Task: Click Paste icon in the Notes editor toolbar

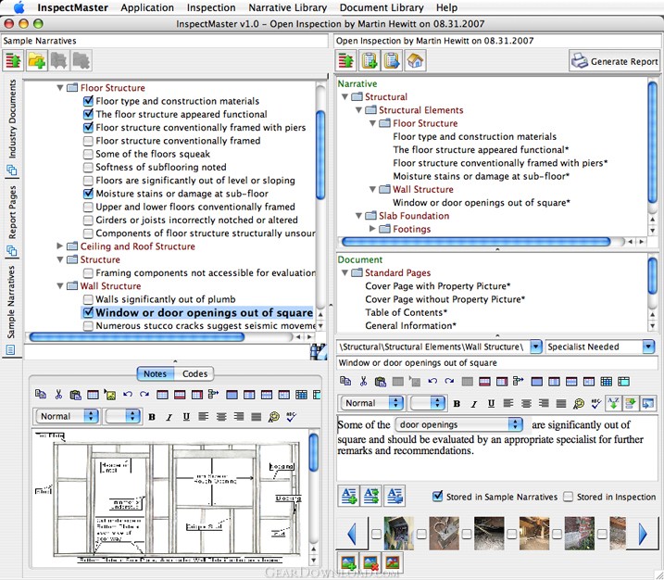Action: click(x=75, y=395)
